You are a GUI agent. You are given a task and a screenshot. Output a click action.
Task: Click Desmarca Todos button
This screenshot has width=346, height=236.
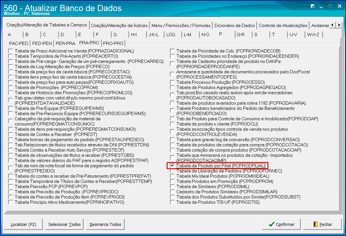pyautogui.click(x=105, y=224)
